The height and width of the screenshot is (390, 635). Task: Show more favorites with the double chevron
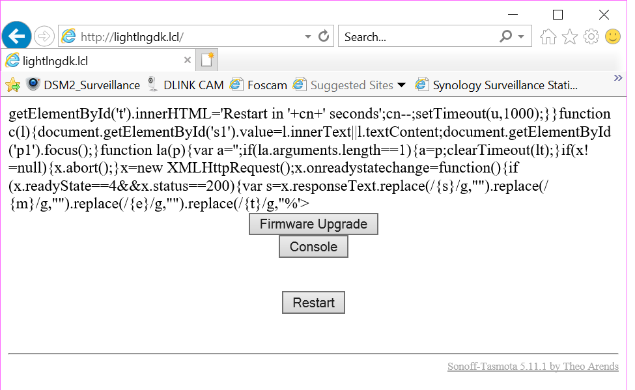pyautogui.click(x=618, y=77)
